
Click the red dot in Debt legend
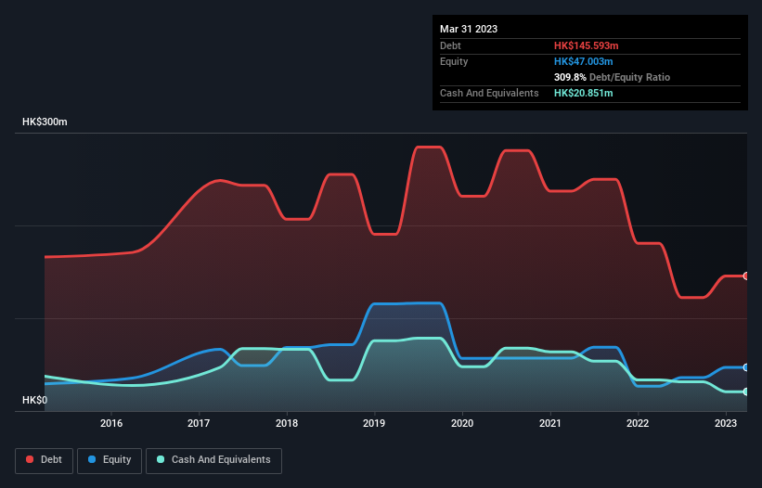click(30, 459)
